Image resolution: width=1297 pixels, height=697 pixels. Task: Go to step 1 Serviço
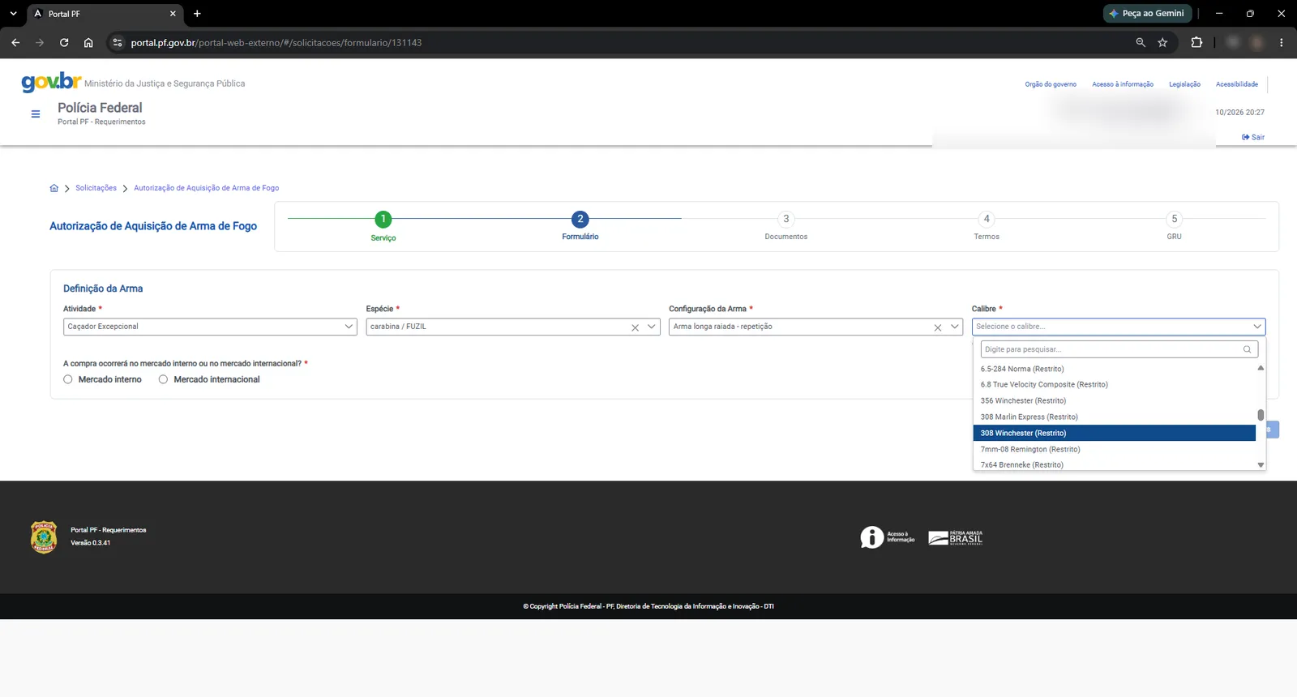coord(383,220)
